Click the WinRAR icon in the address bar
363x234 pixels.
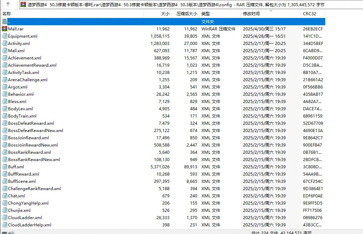tap(23, 4)
